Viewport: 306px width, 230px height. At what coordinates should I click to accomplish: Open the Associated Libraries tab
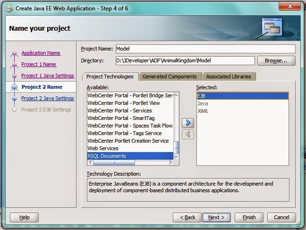tap(229, 77)
